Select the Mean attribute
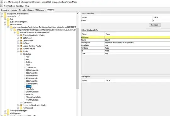Image resolution: width=170 pixels, height=116 pixels. (x=28, y=65)
